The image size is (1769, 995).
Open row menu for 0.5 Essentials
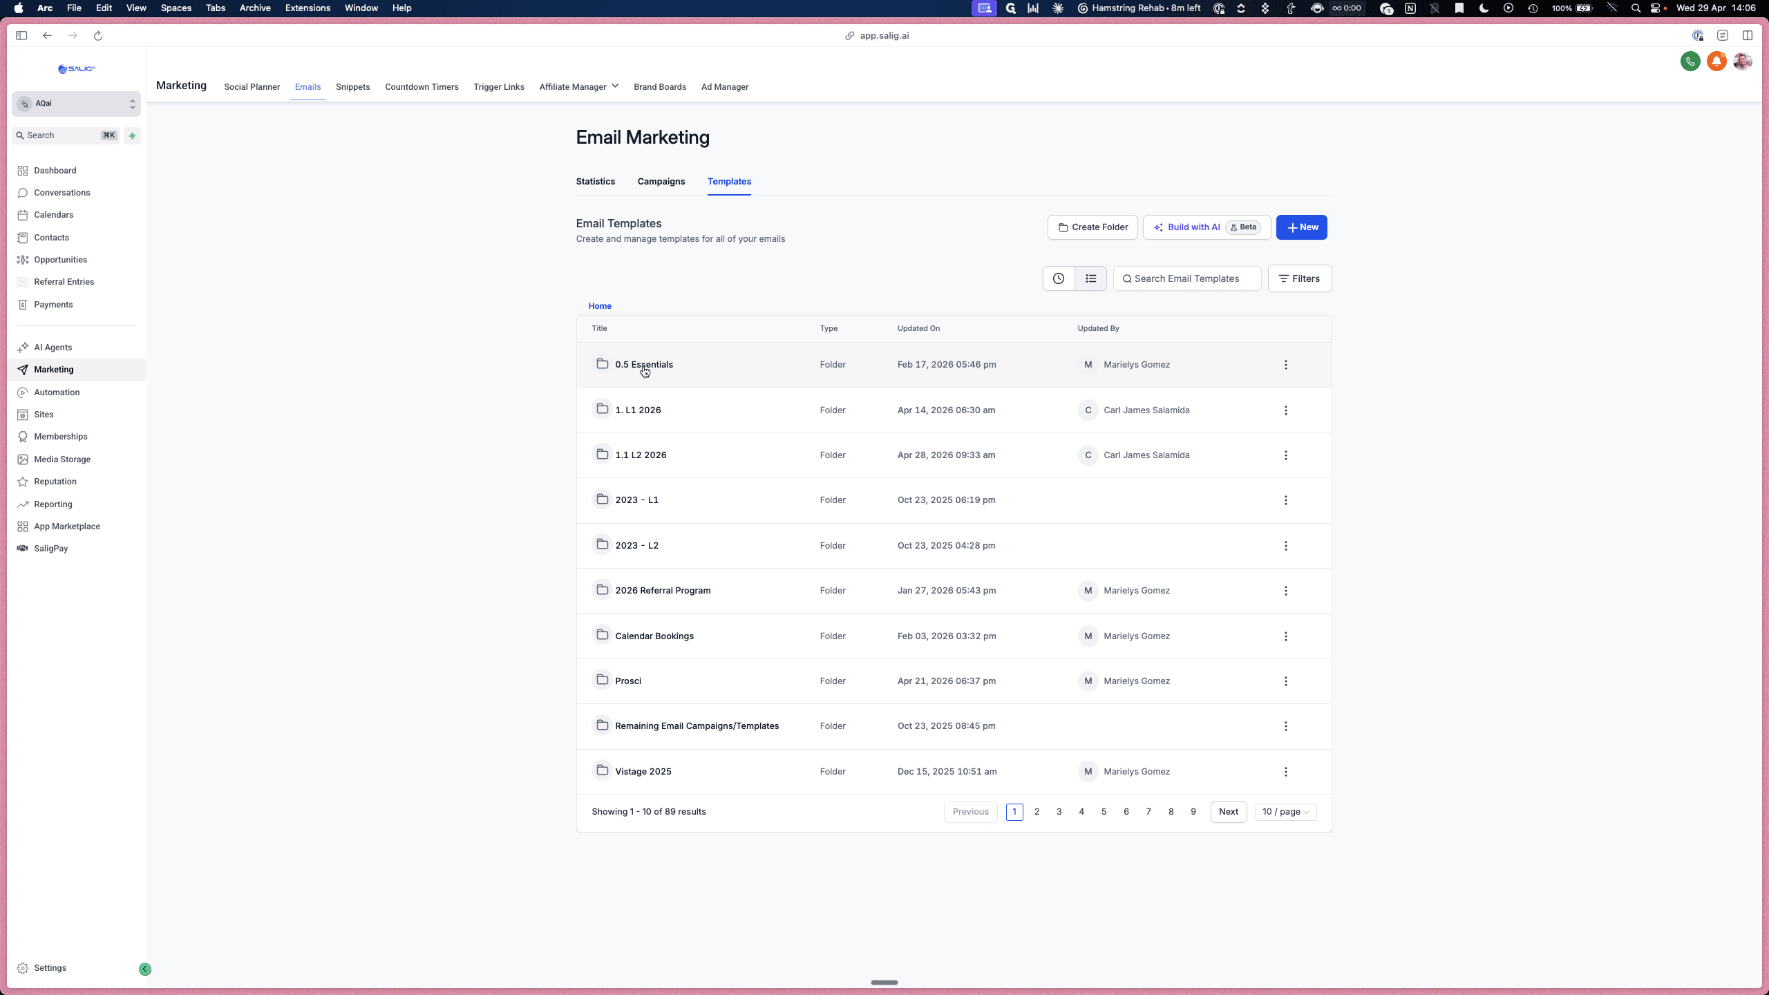(x=1285, y=364)
